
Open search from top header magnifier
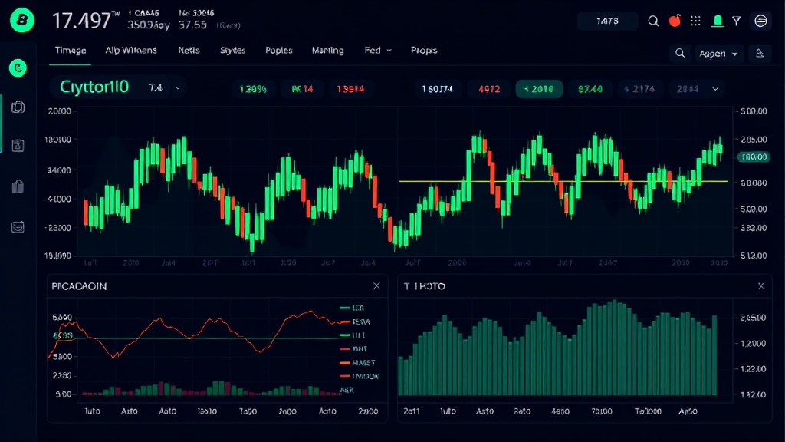pos(653,21)
